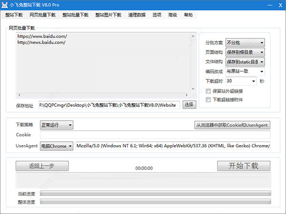Open the 整站图片下载 menu
Viewport: 286px width, 214px height.
(108, 15)
